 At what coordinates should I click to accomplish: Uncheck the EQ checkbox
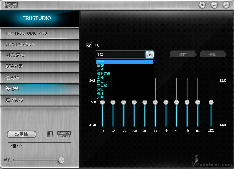tap(89, 45)
